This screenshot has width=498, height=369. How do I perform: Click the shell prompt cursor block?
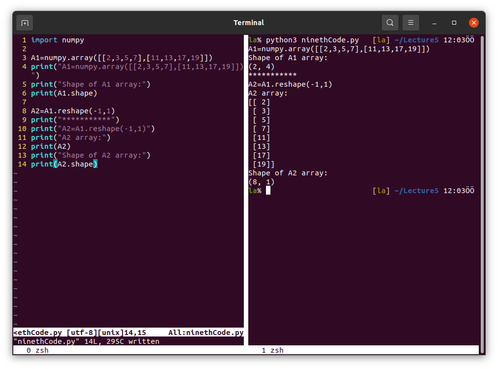(x=268, y=191)
